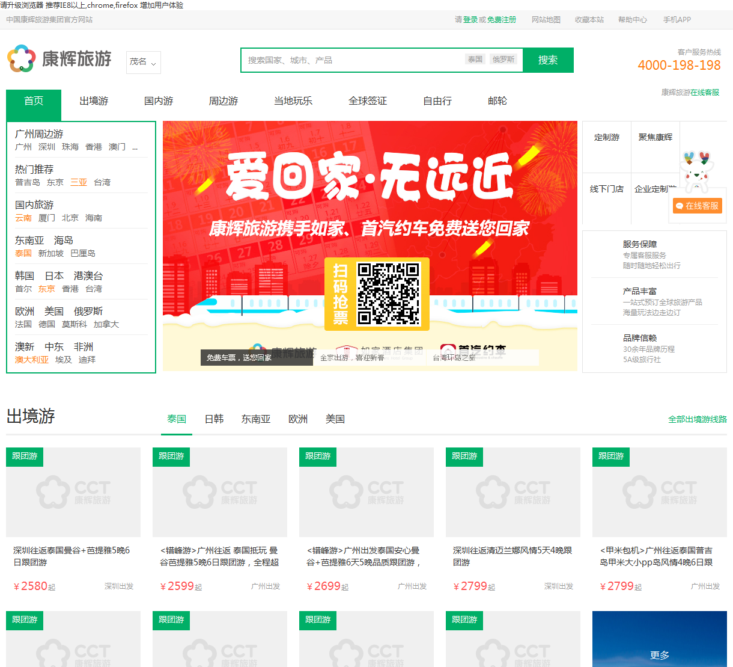
Task: Click the mascot icon above 在线客服
Action: [697, 171]
